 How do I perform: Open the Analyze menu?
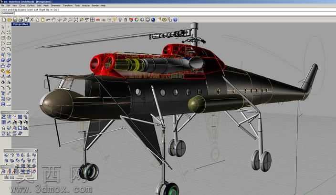86,6
